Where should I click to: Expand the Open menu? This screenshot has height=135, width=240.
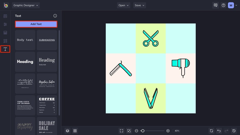[x=124, y=5]
